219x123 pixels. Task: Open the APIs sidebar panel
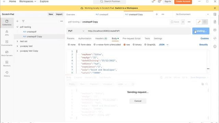(7, 33)
